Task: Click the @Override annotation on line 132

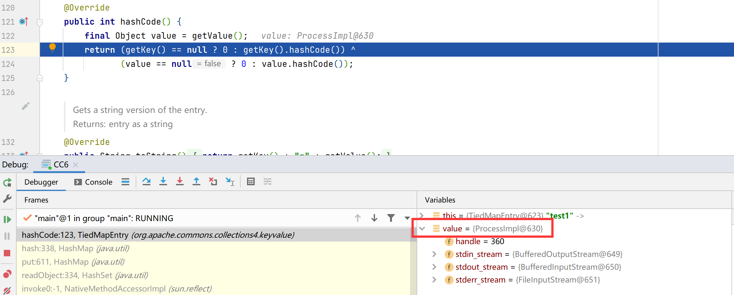Action: tap(87, 142)
